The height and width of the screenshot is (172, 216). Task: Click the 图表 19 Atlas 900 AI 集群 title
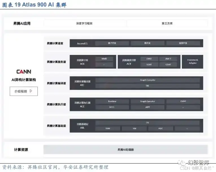click(x=34, y=5)
